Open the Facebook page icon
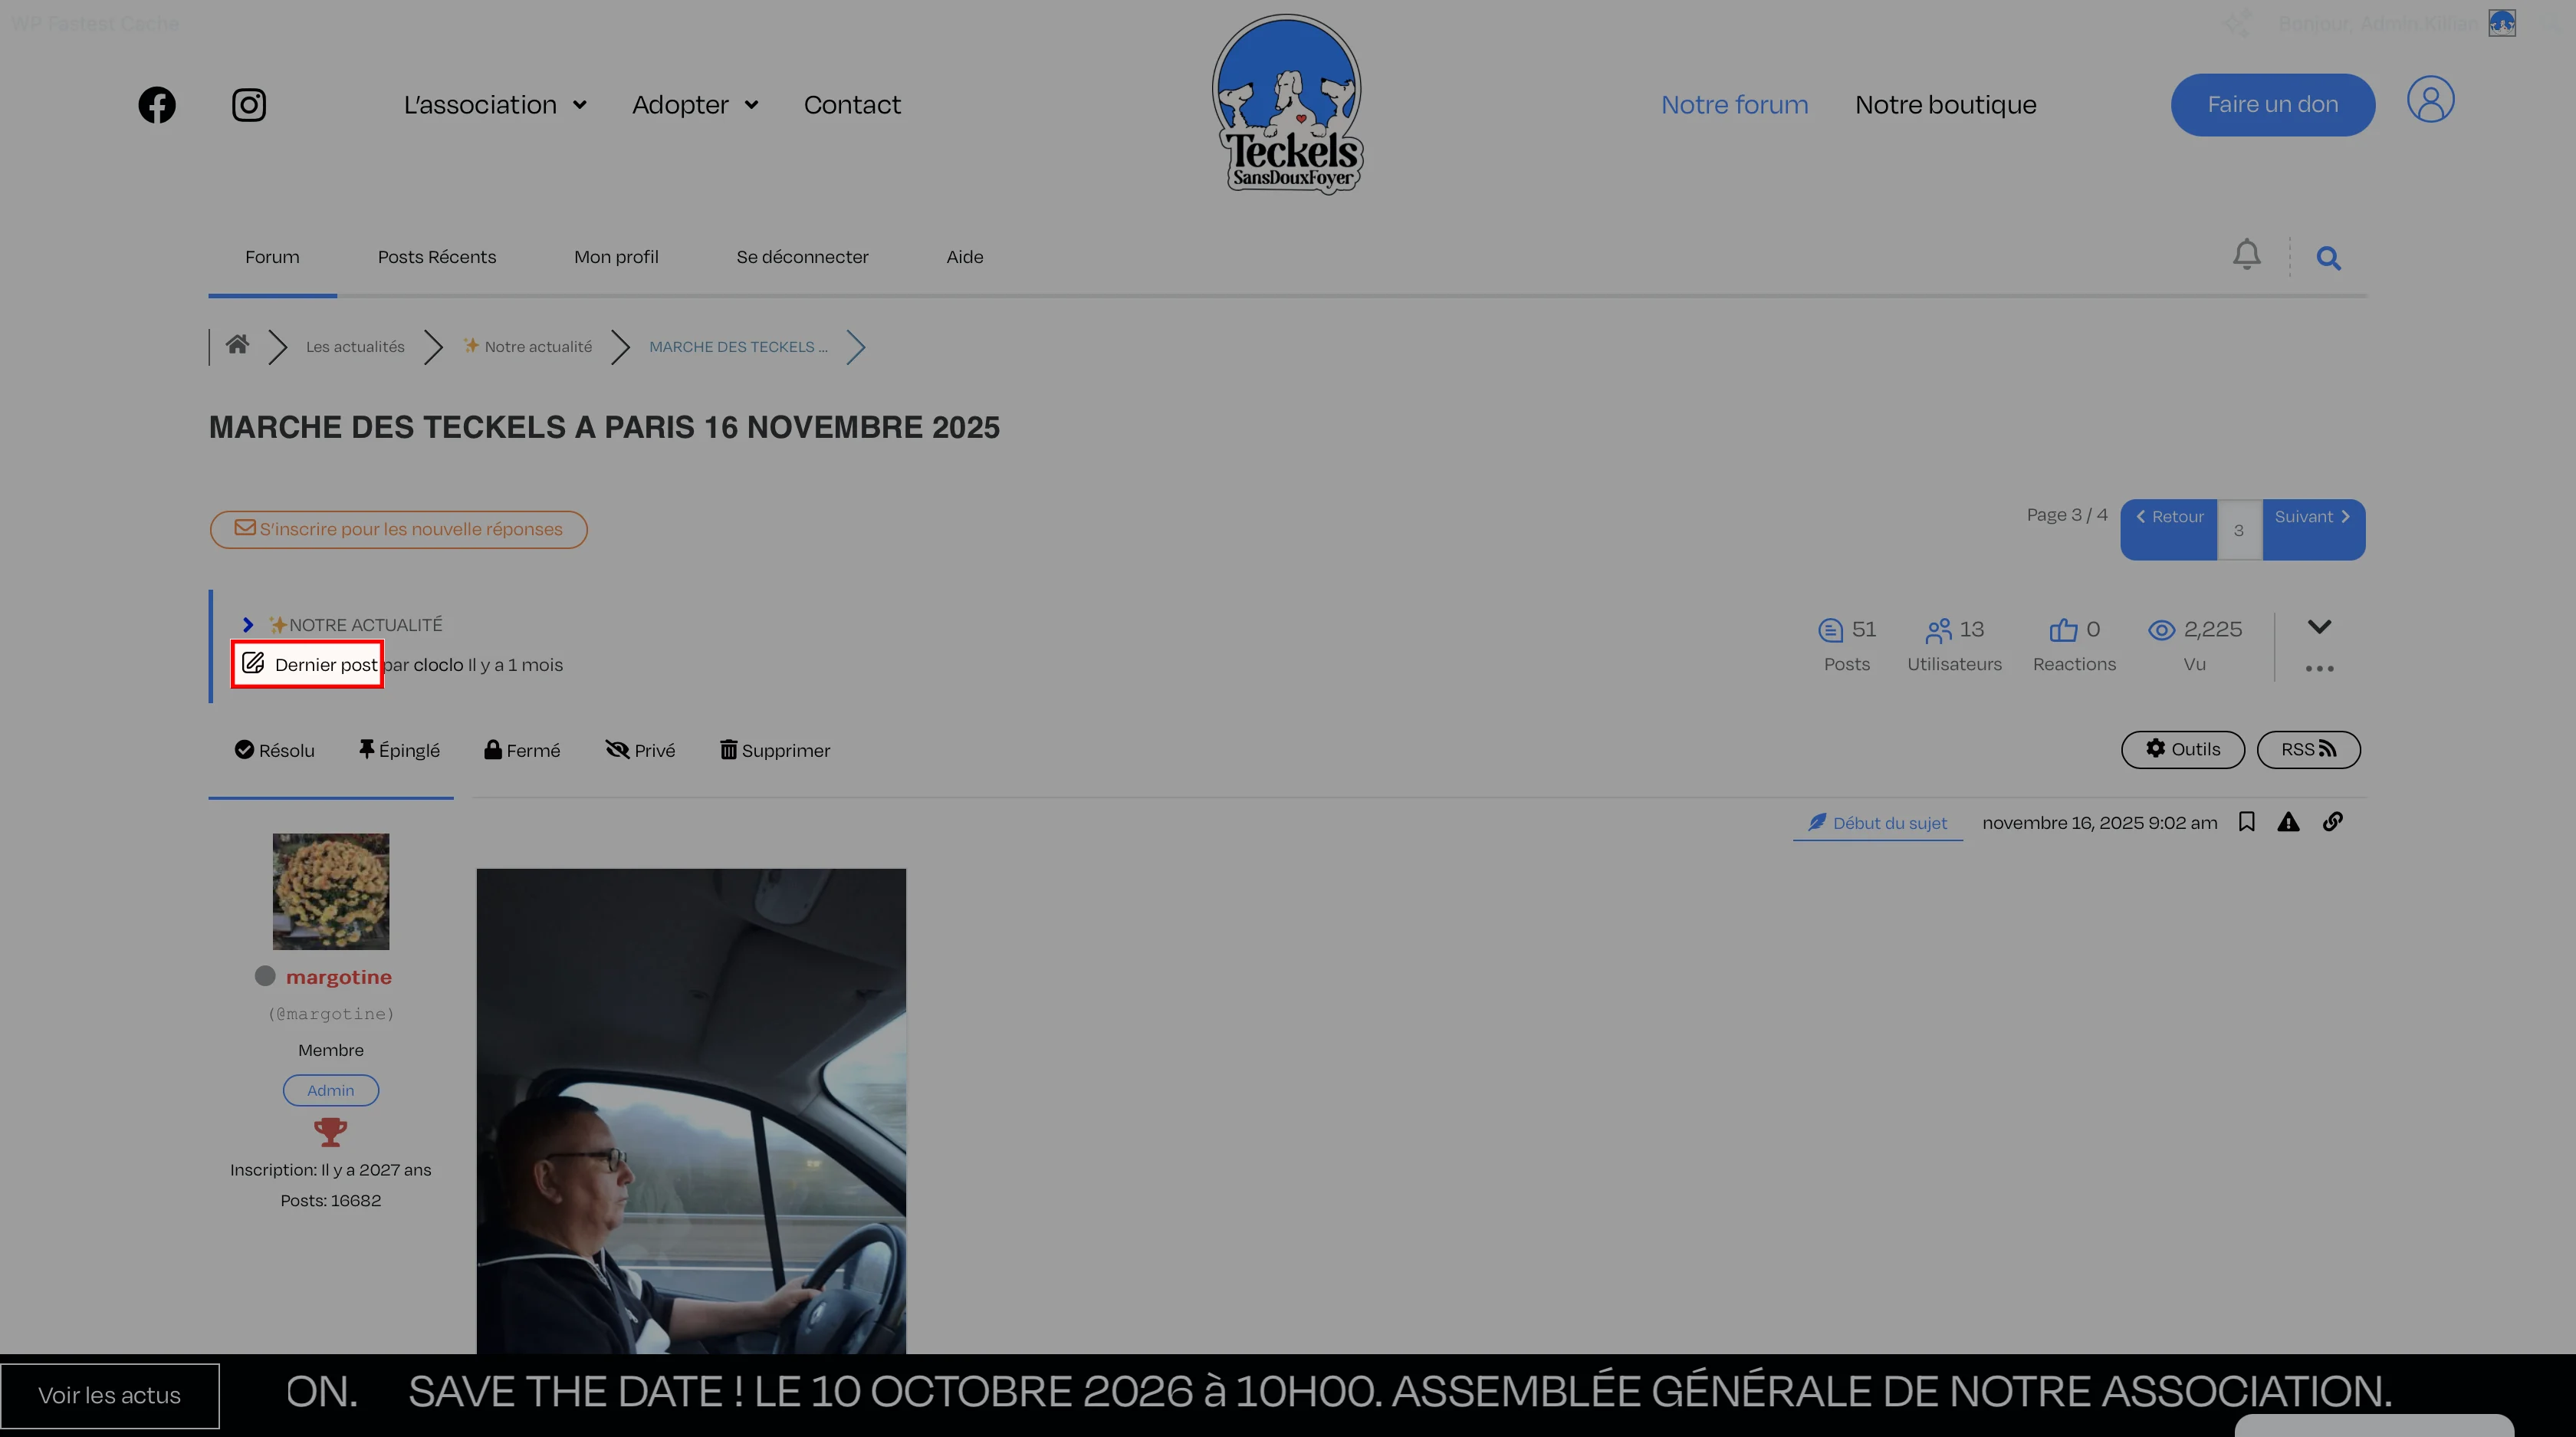 [x=157, y=105]
